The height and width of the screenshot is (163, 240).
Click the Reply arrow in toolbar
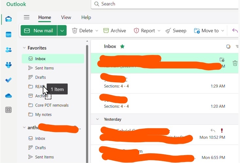pos(235,30)
